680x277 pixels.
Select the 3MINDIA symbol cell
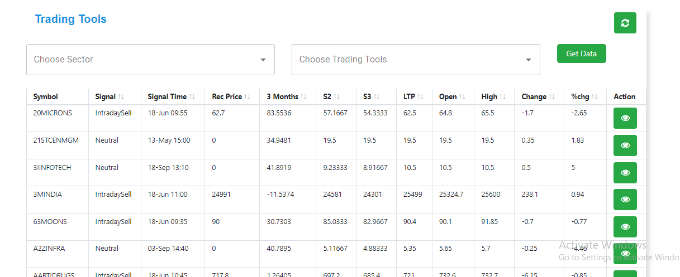(x=47, y=195)
